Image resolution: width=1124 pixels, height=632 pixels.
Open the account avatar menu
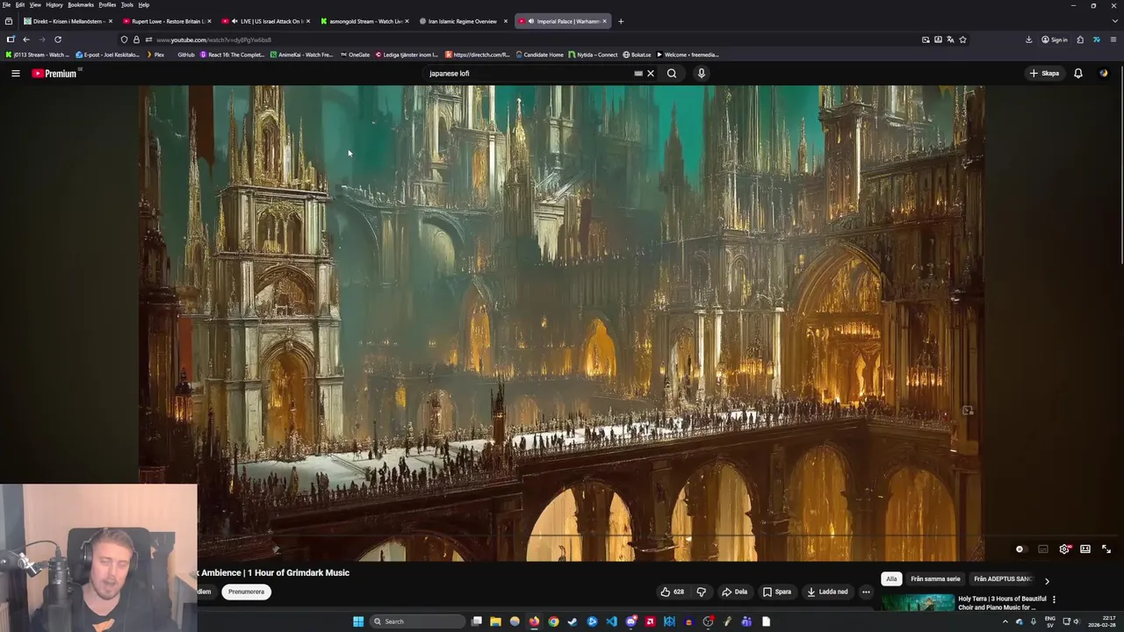(1104, 74)
